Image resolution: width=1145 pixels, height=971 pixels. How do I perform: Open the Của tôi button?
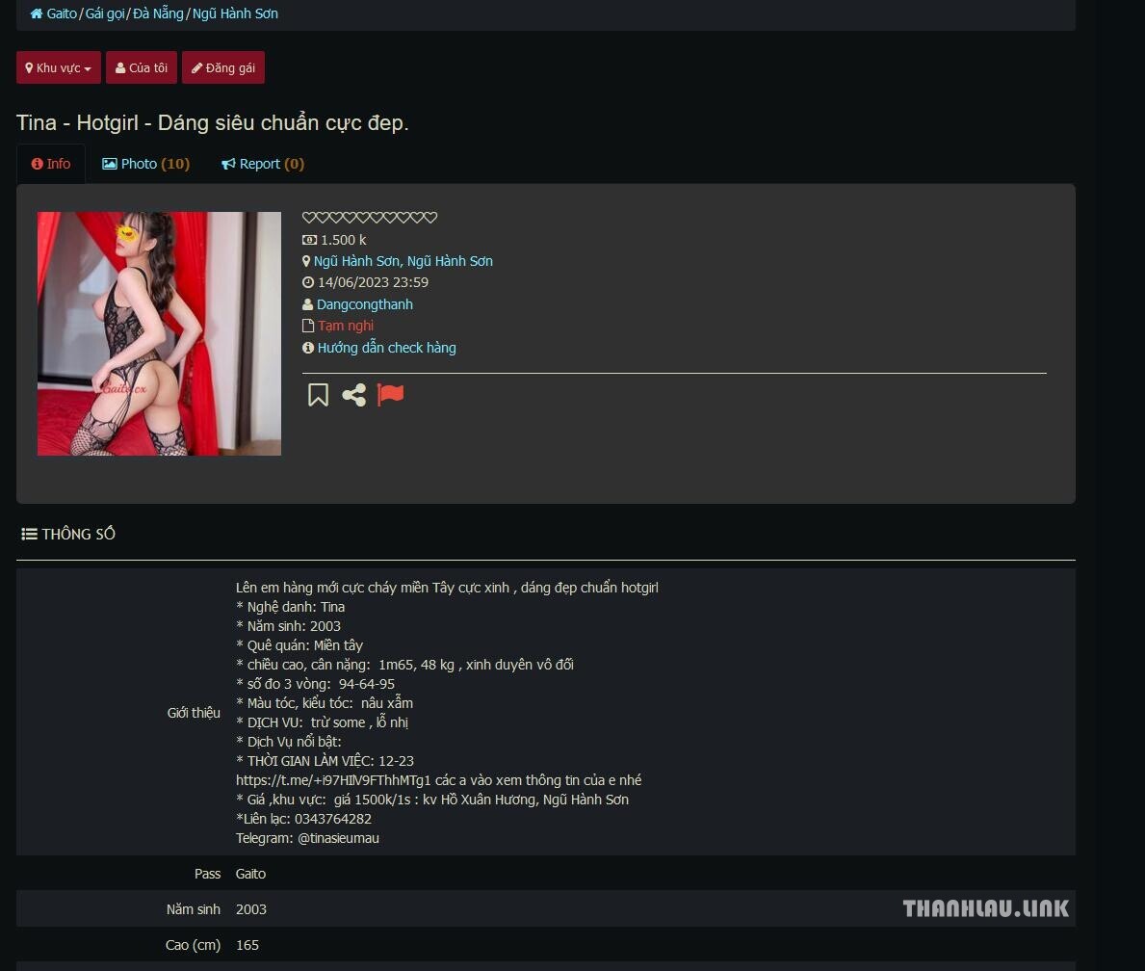tap(142, 68)
